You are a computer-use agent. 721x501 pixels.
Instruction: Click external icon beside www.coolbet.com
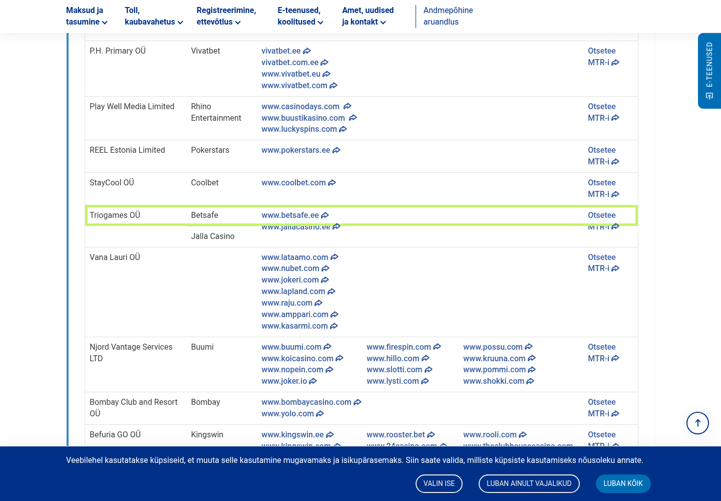click(x=332, y=183)
